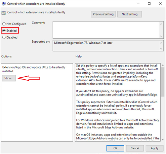Apply the policy changes

155,148
